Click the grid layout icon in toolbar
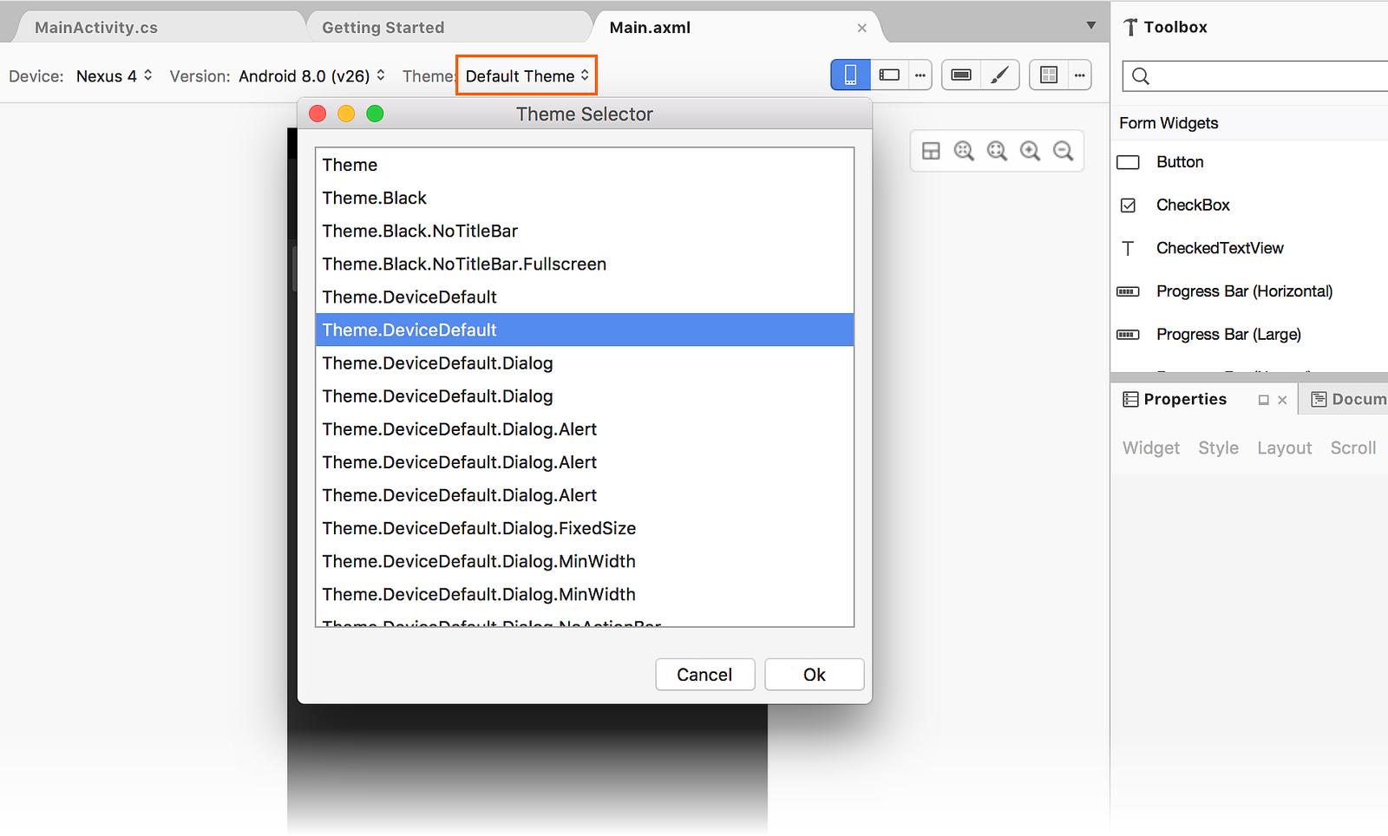Screen dimensions: 1388x836 (x=1049, y=75)
